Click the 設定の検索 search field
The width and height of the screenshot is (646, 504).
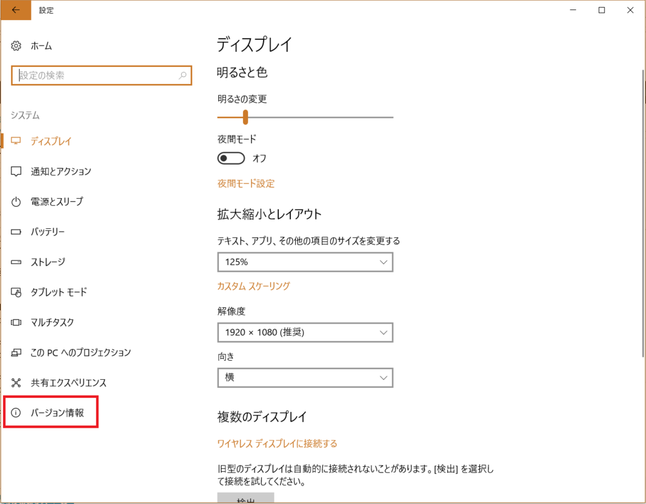[x=102, y=76]
